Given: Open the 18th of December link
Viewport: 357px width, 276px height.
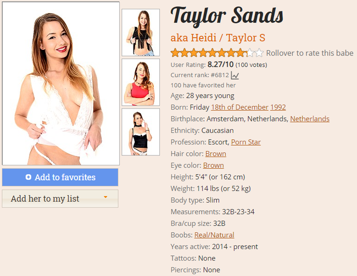Looking at the screenshot, I should click(239, 107).
